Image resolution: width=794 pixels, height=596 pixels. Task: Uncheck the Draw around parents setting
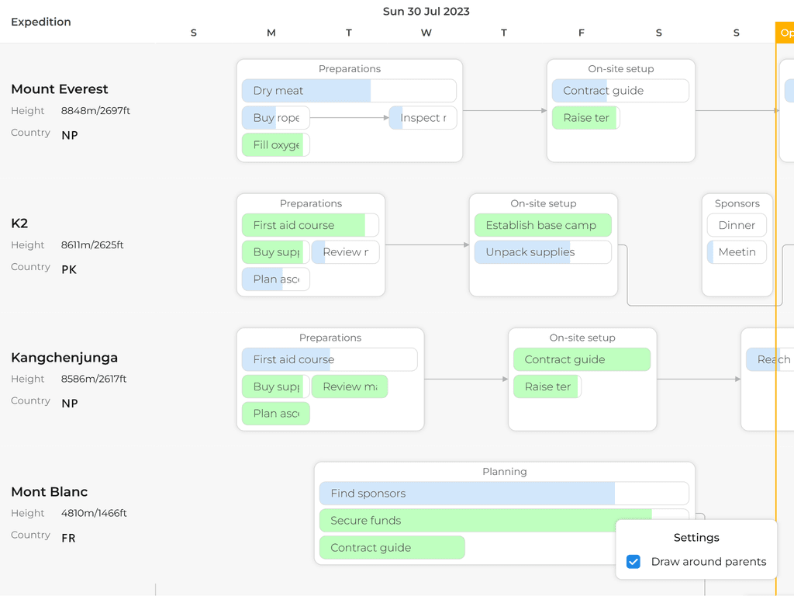pyautogui.click(x=633, y=561)
